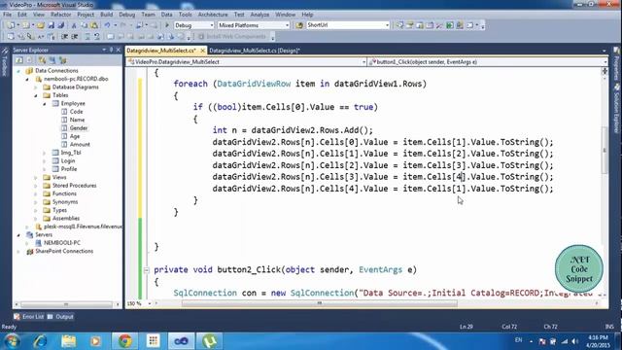The width and height of the screenshot is (622, 350).
Task: Open Internet Explorer from the taskbar
Action: tap(41, 341)
